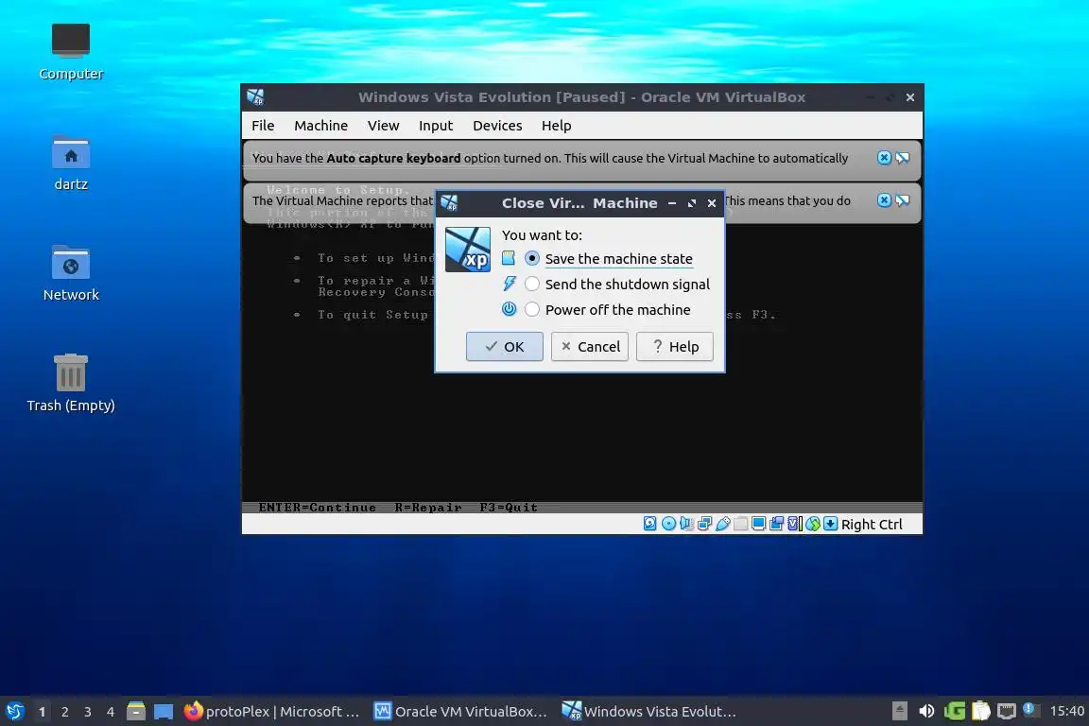Dismiss the Virtual Machine reports notification
1089x726 pixels.
(x=884, y=200)
